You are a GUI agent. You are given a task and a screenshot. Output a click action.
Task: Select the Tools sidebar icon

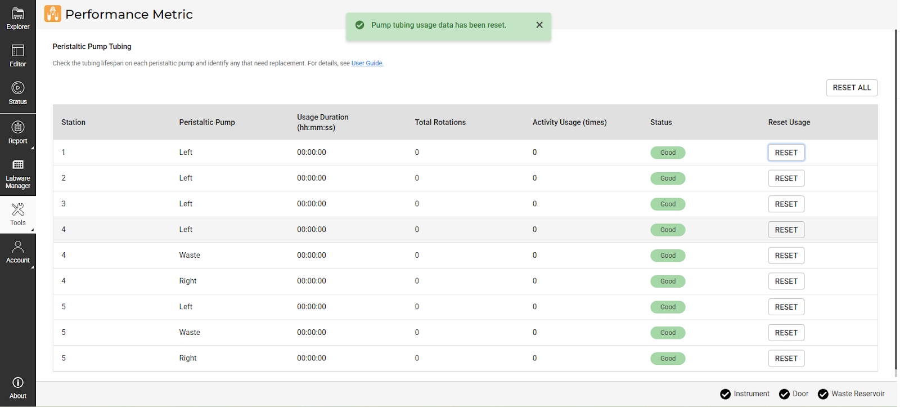(x=18, y=214)
